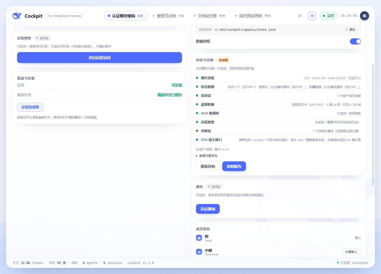Viewport: 381px width, 274px height.
Task: Click the 小鲸 frontend member avatar icon
Action: click(x=199, y=252)
